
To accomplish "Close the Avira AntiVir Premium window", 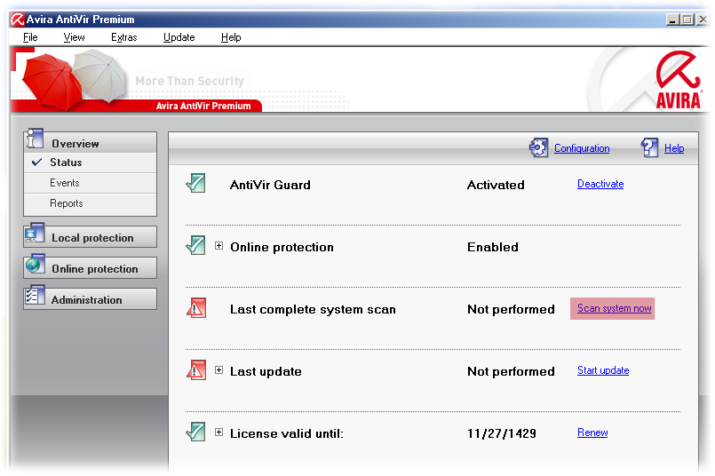I will pos(703,20).
